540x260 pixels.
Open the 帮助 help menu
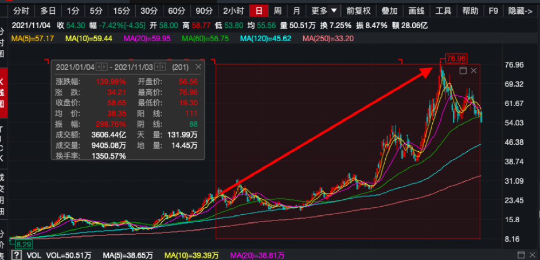[470, 11]
